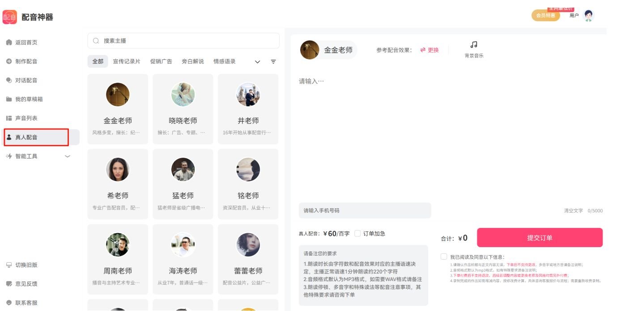This screenshot has width=633, height=311.
Task: Enable the 订单加急 checkbox
Action: click(x=357, y=233)
